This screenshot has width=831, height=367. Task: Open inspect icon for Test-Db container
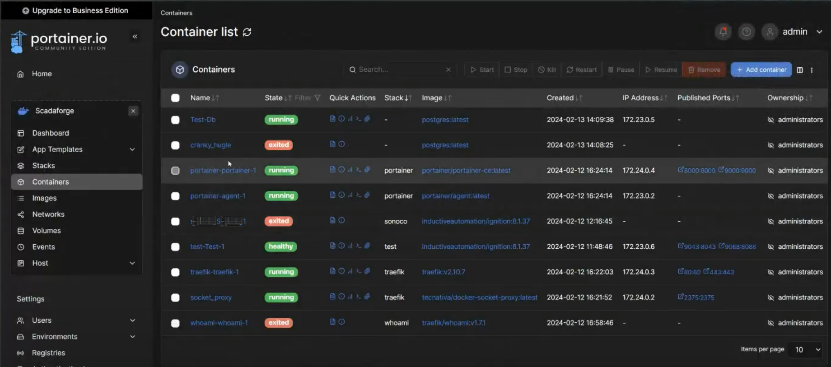[341, 119]
